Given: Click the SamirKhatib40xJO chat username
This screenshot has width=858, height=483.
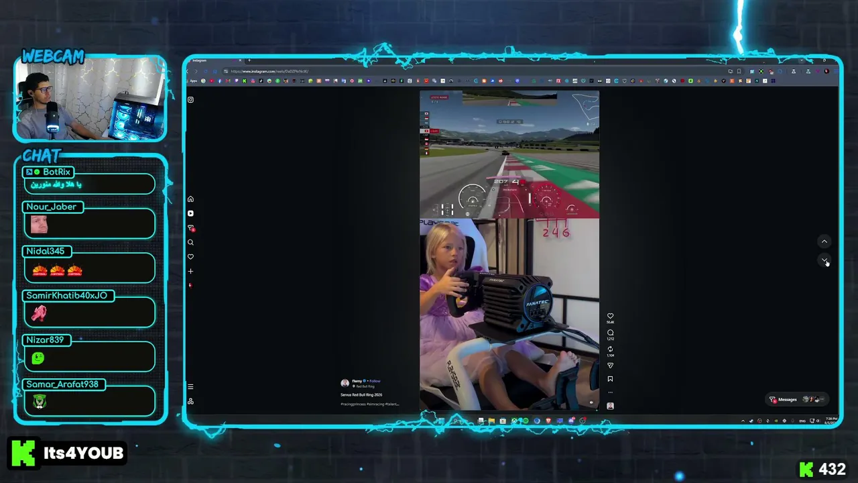Looking at the screenshot, I should 66,295.
